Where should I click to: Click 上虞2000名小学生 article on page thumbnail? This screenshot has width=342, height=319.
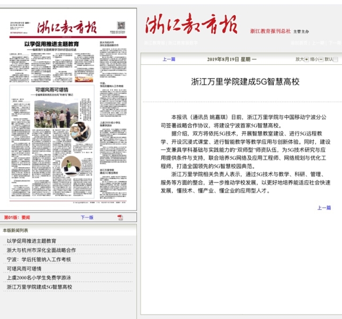tap(113, 143)
